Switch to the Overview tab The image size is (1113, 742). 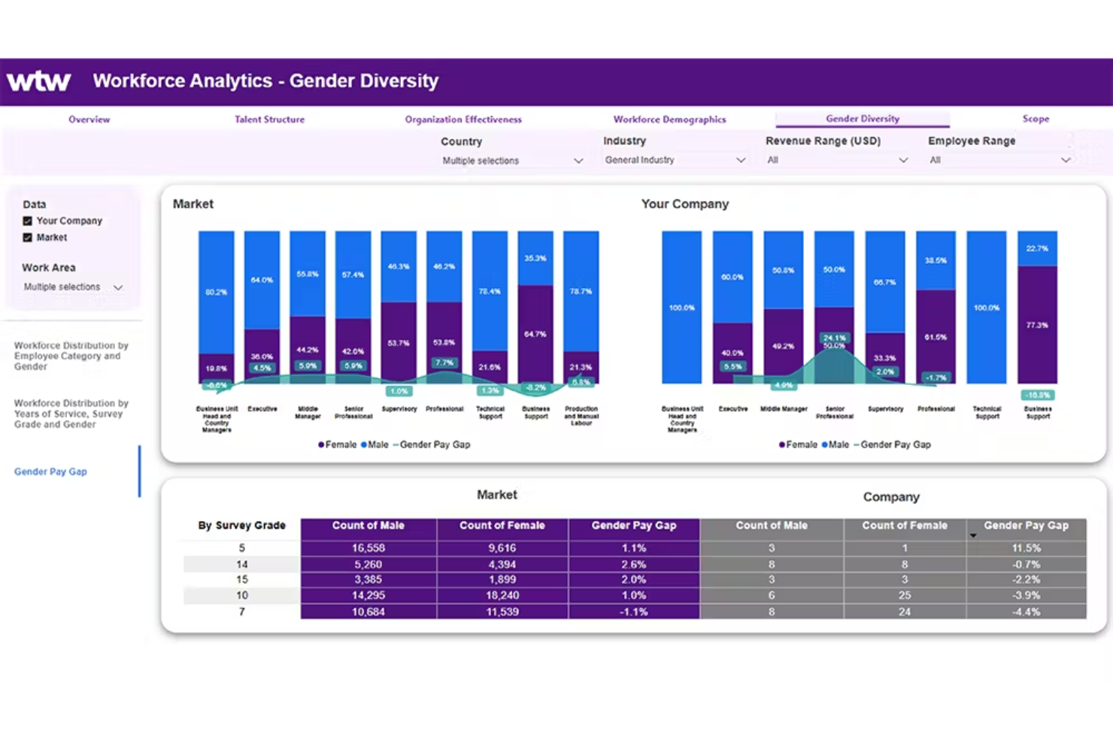click(x=89, y=119)
